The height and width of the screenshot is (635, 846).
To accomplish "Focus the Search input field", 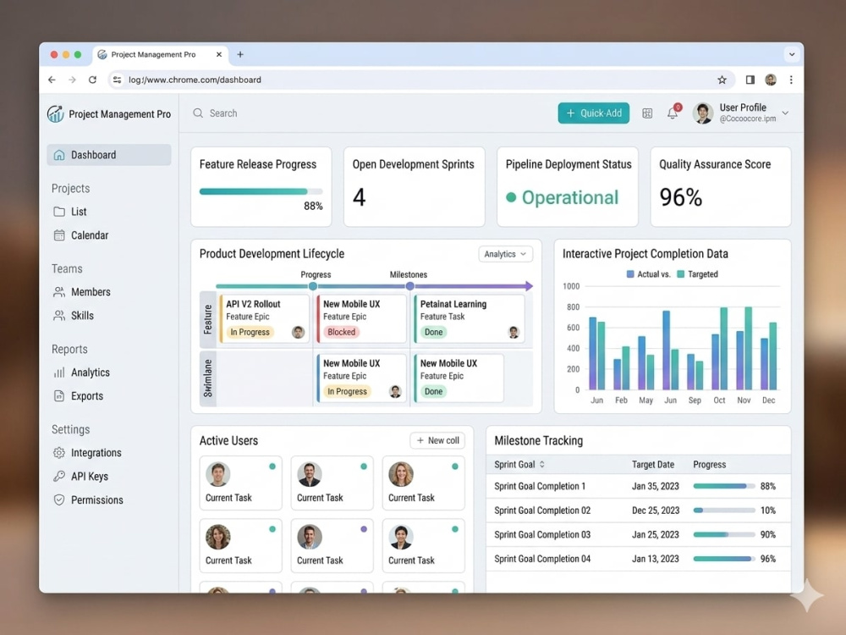I will (x=367, y=113).
